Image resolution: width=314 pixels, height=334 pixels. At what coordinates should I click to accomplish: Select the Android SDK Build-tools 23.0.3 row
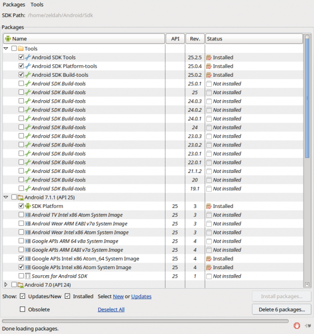(153, 136)
